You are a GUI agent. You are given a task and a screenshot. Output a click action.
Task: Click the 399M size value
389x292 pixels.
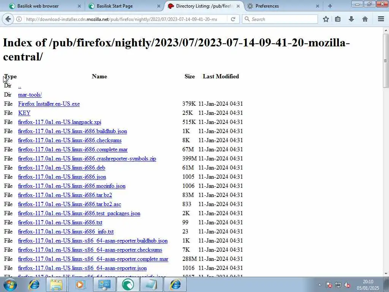pos(190,159)
